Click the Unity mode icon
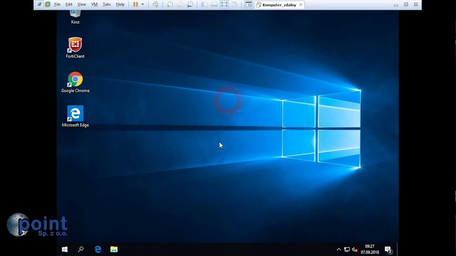Viewport: 456px width, 256px height. click(234, 5)
